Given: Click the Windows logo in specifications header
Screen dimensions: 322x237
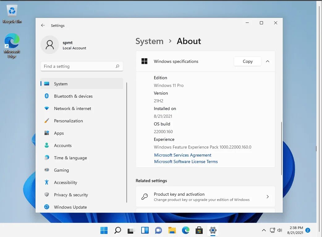Looking at the screenshot, I should [144, 61].
